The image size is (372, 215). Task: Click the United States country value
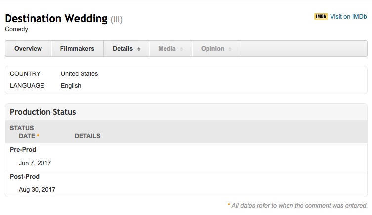(x=79, y=74)
